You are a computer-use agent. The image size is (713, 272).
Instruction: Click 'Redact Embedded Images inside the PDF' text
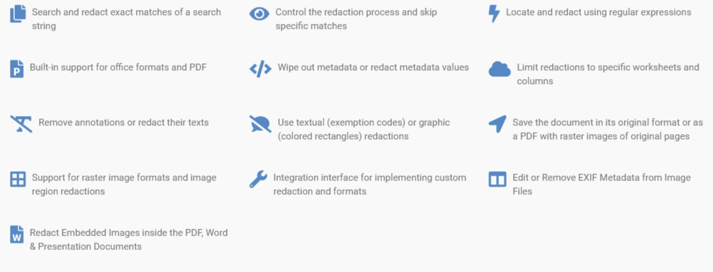coord(116,233)
